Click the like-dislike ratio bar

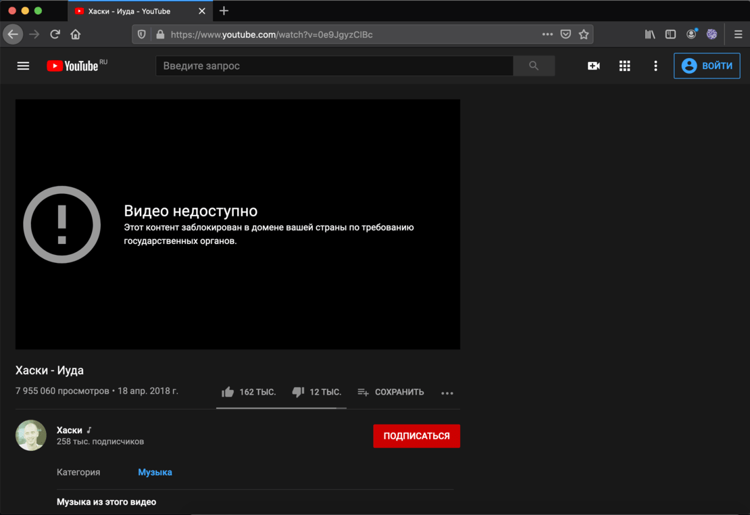coord(281,408)
